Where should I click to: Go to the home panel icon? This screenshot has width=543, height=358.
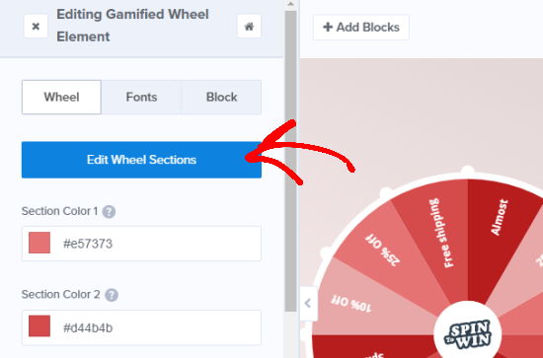point(249,27)
